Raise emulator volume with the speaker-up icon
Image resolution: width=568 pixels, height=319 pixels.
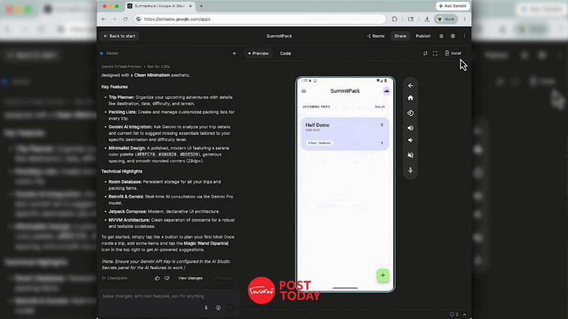[x=410, y=128]
